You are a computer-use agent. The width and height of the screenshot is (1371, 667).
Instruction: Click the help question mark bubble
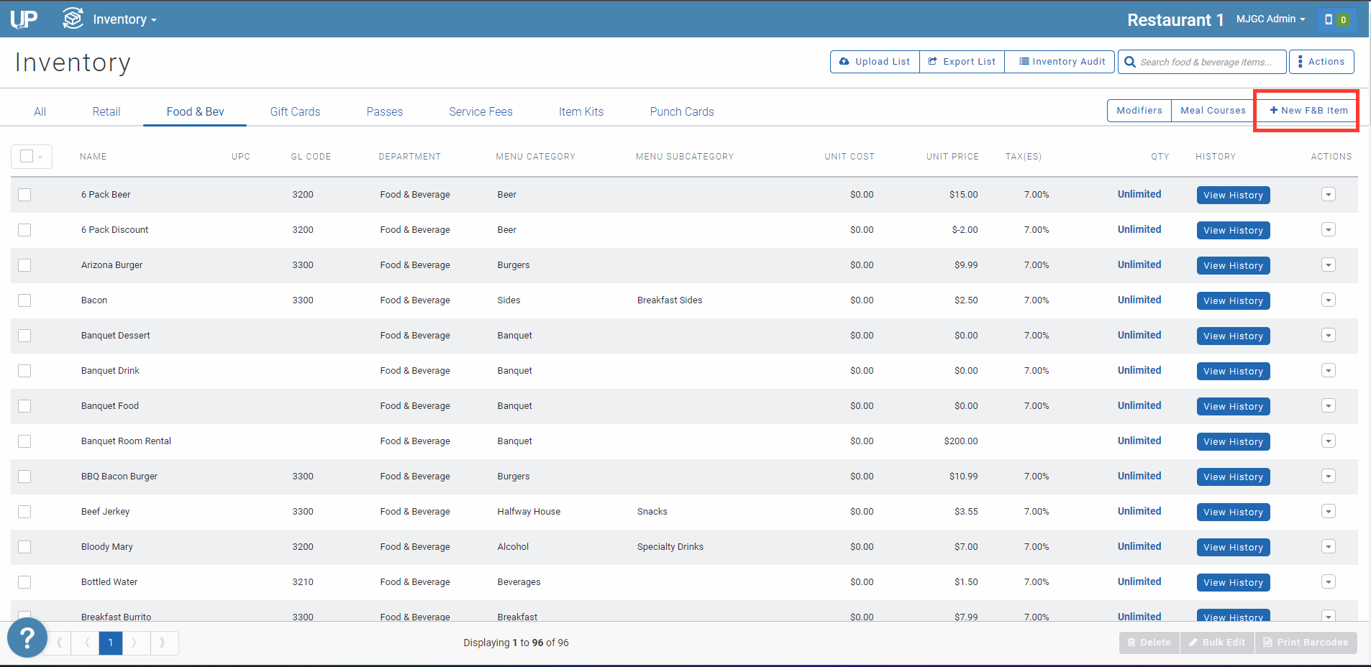27,637
